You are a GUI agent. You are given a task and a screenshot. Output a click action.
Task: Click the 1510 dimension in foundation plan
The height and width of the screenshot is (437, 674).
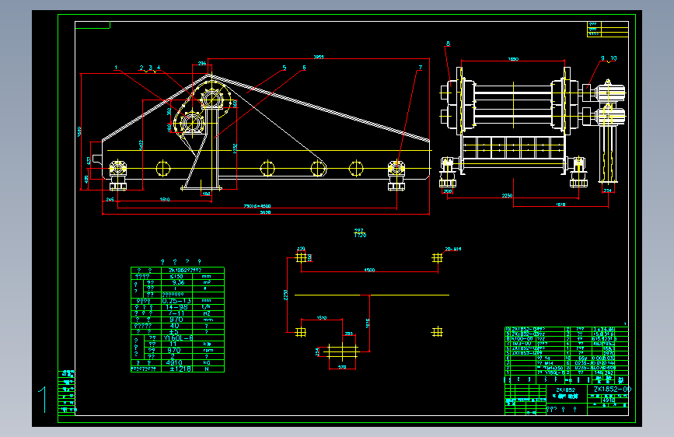[x=322, y=318]
